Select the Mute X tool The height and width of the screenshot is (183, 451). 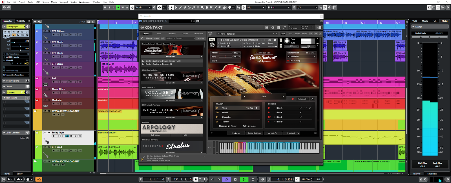click(x=198, y=7)
